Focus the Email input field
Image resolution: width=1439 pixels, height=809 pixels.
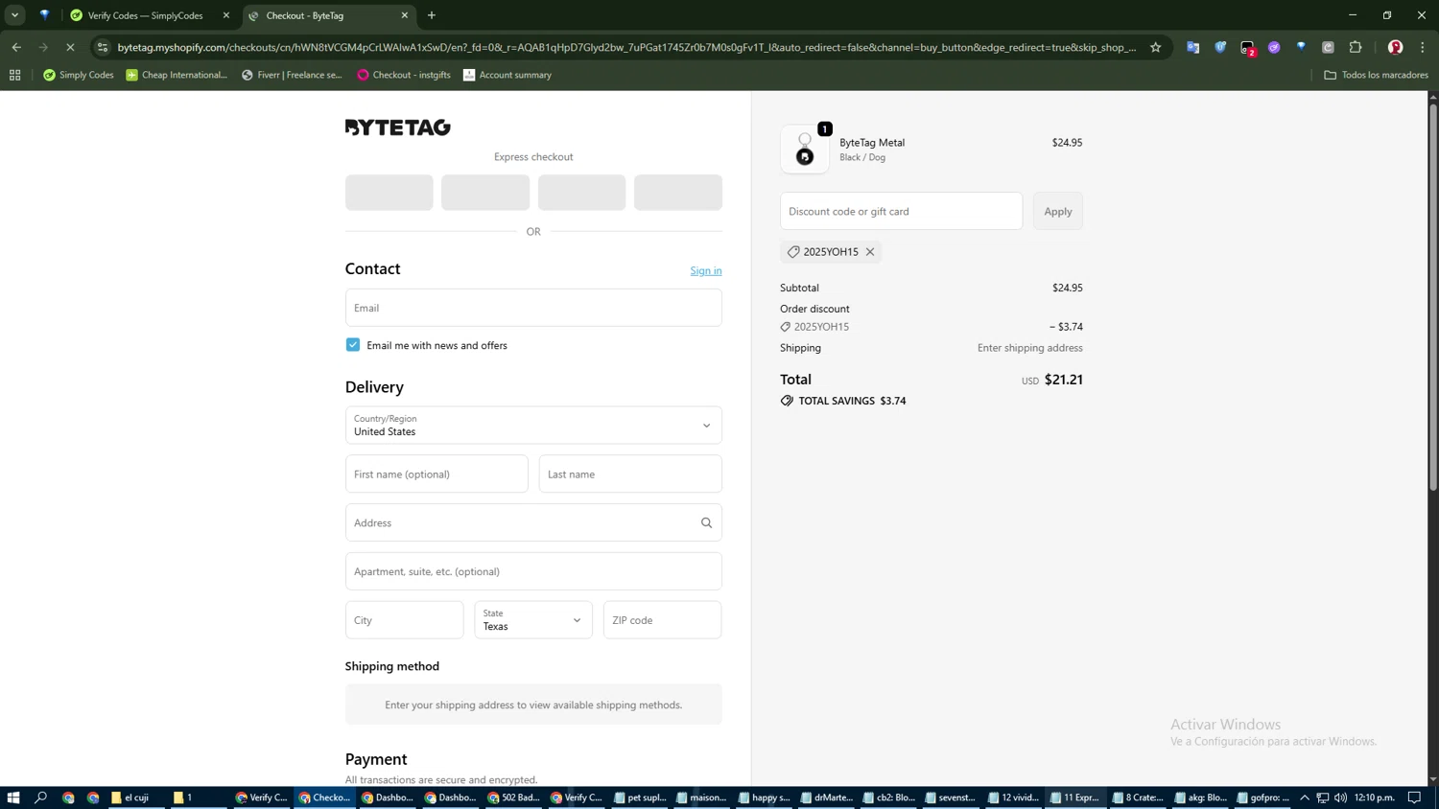tap(533, 308)
